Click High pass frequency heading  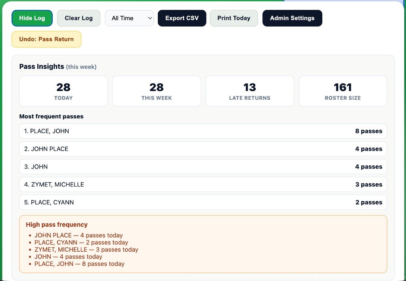[57, 224]
